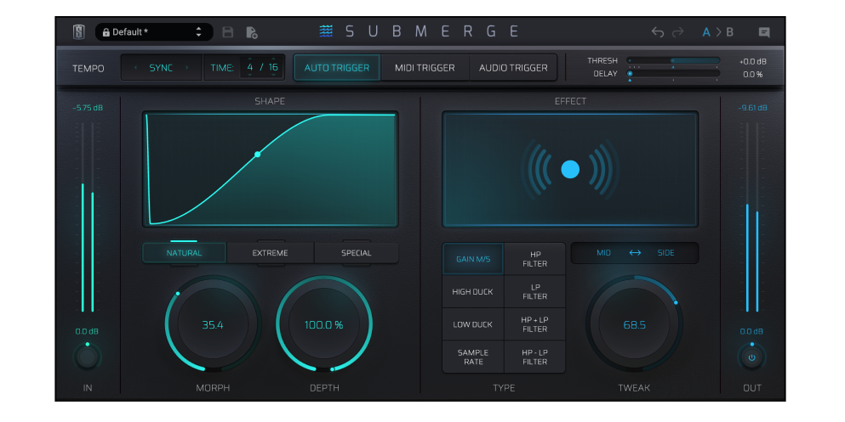Image resolution: width=845 pixels, height=422 pixels.
Task: Select the NATURAL shape category
Action: 185,253
